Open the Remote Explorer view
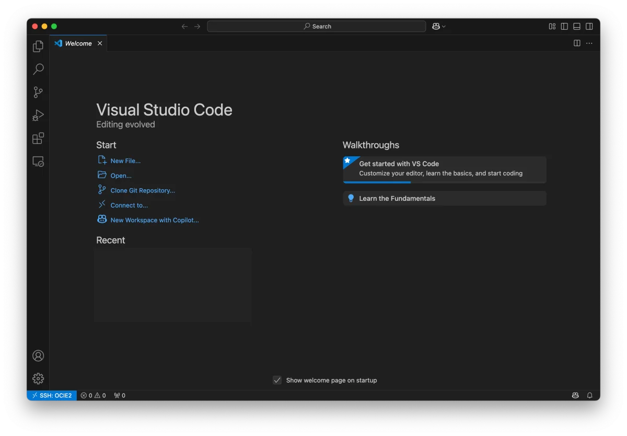 click(38, 162)
